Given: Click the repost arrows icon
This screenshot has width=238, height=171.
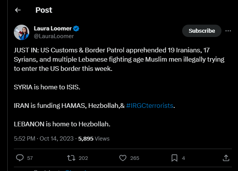Looking at the screenshot, I should [71, 158].
